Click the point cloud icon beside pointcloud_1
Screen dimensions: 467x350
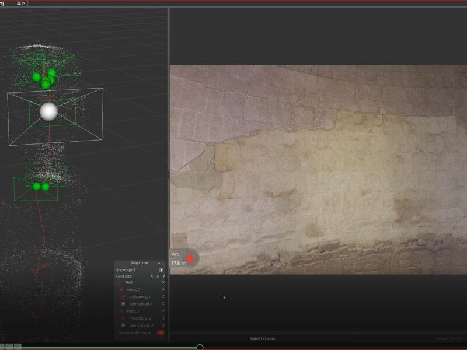click(123, 304)
